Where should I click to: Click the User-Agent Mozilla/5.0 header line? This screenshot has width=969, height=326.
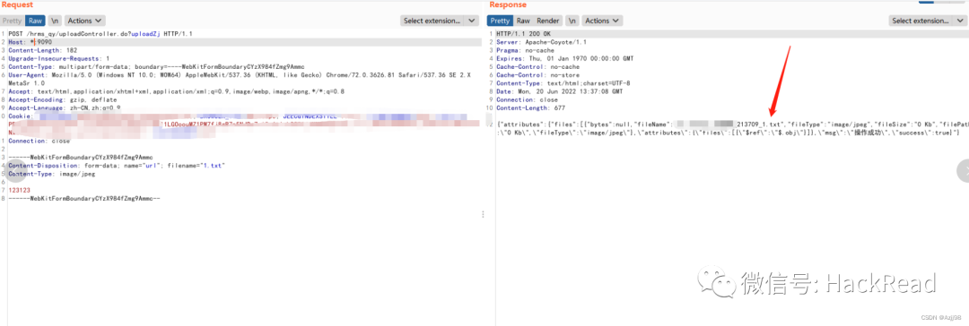point(240,74)
